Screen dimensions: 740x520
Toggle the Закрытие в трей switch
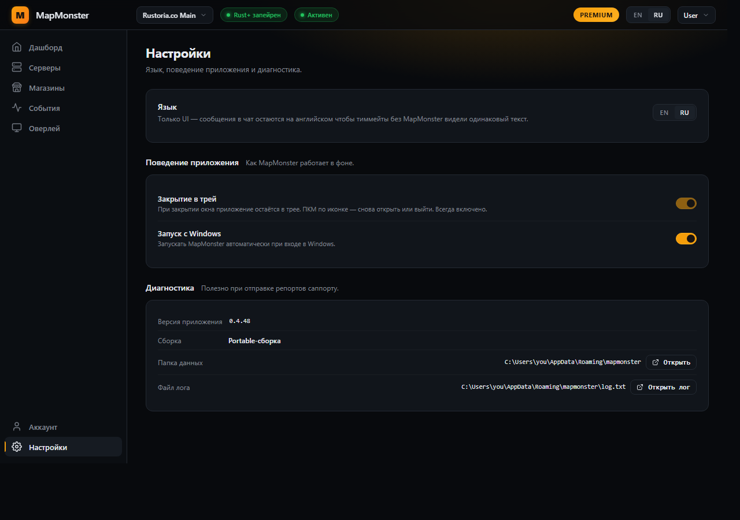tap(686, 203)
